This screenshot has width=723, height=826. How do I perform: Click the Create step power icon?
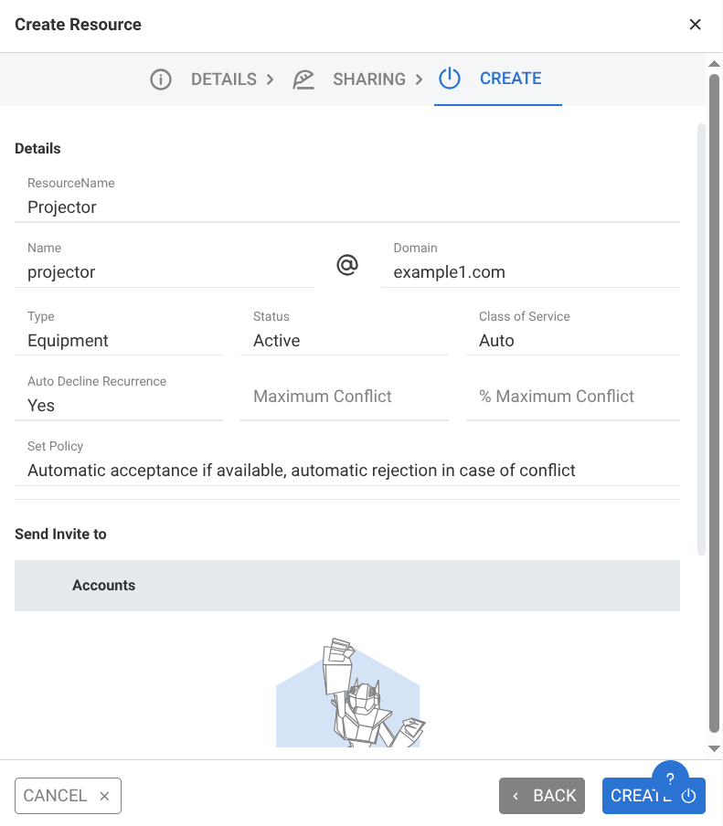pyautogui.click(x=449, y=79)
